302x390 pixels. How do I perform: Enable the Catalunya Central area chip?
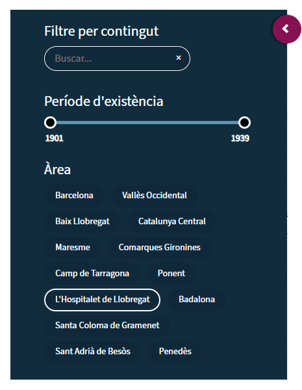point(172,222)
